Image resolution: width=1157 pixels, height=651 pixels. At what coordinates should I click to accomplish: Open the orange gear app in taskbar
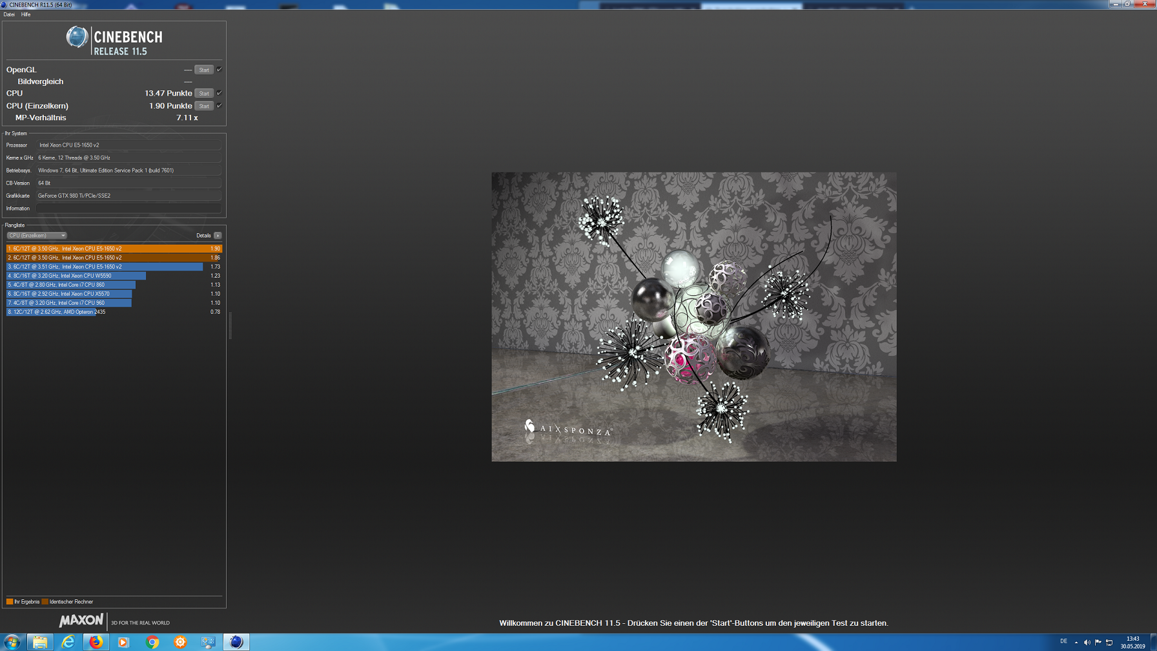[180, 642]
